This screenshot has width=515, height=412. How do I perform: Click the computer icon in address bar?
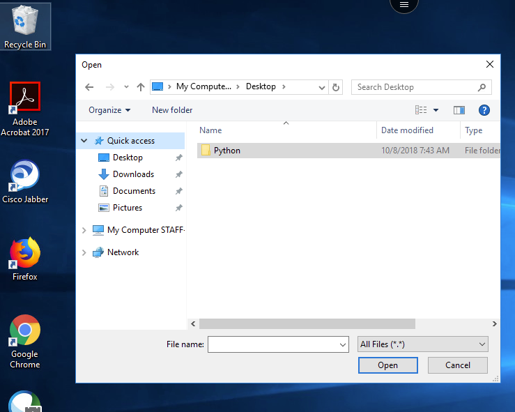coord(157,86)
